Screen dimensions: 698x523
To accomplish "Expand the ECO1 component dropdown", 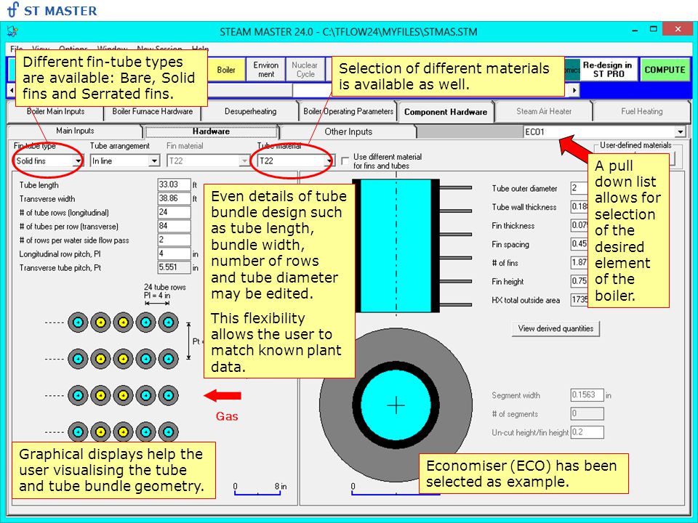I will (x=680, y=132).
